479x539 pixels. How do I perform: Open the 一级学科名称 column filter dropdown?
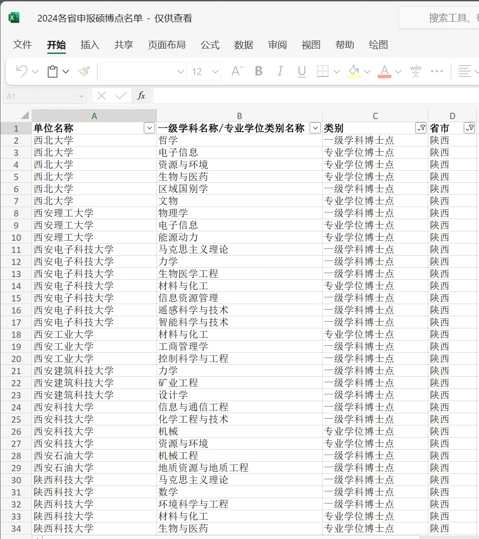315,128
